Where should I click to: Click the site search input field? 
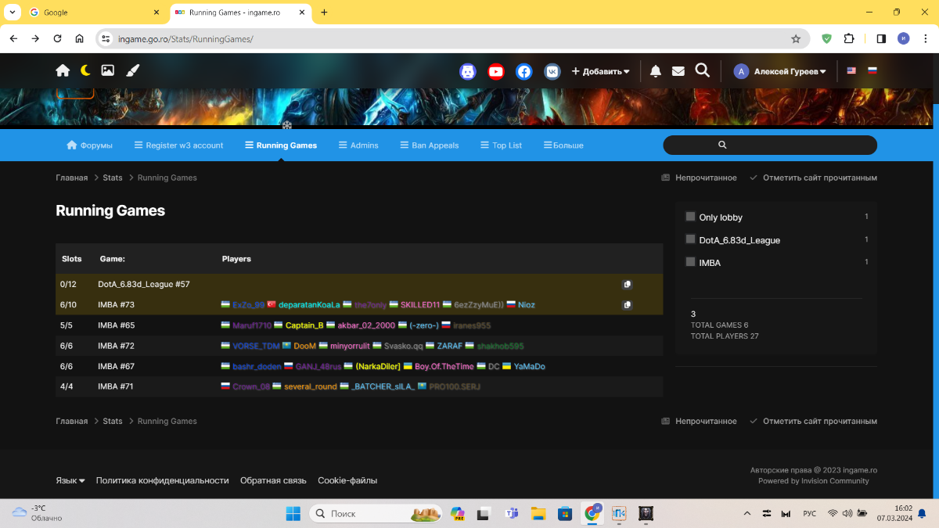769,145
